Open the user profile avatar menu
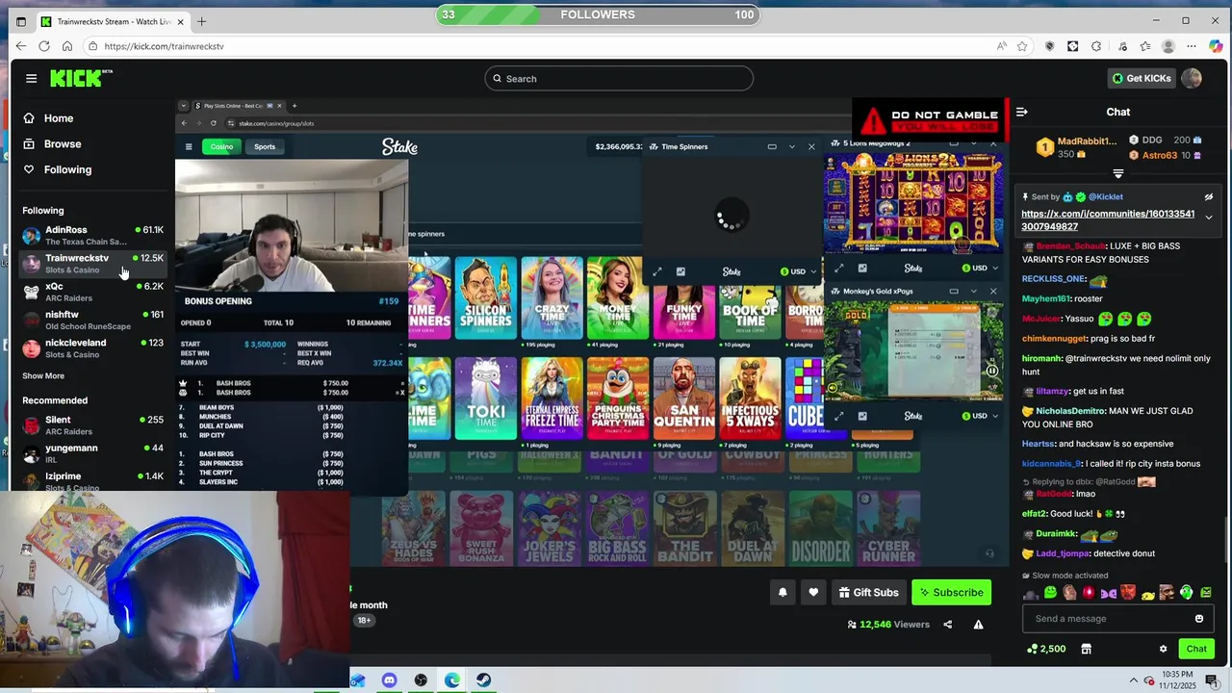Image resolution: width=1232 pixels, height=693 pixels. pos(1192,79)
